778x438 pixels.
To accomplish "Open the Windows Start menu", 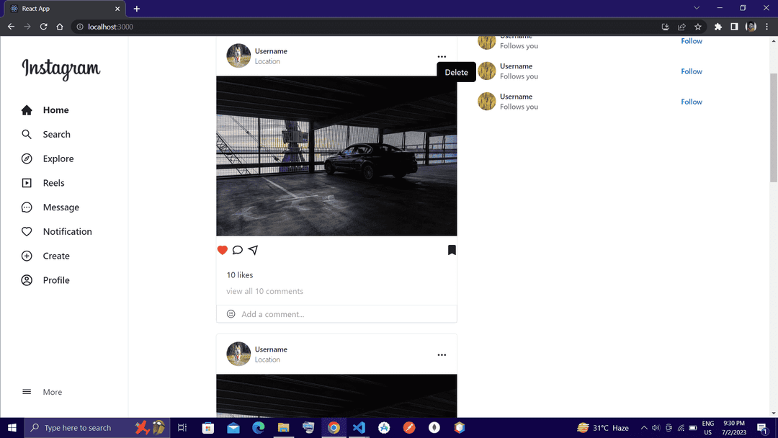I will tap(12, 428).
